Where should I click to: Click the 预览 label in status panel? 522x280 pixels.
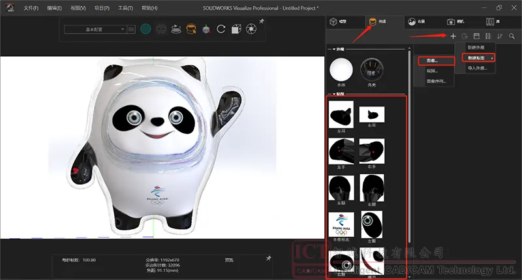click(x=229, y=260)
